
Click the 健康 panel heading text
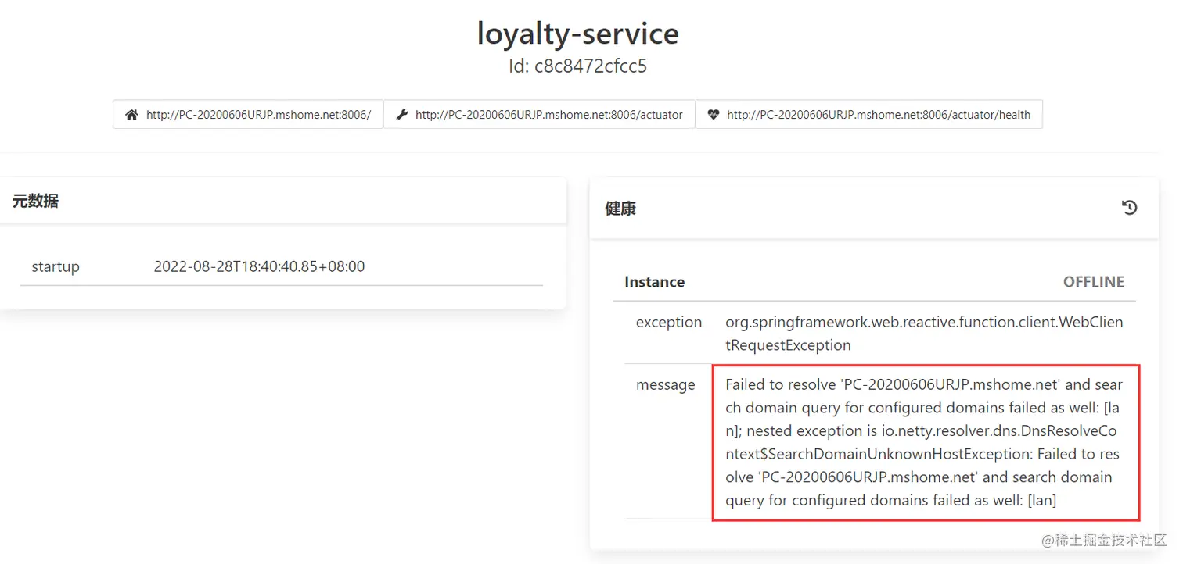coord(620,209)
